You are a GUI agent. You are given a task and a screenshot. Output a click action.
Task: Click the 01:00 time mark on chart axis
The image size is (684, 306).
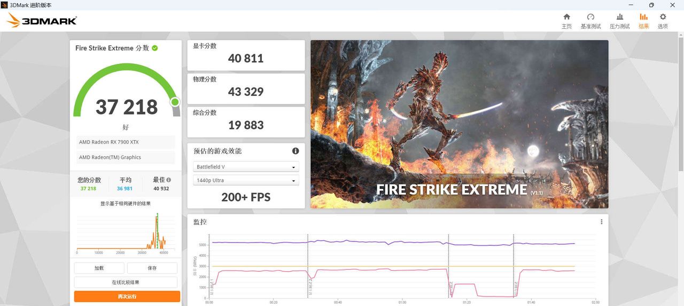click(402, 302)
